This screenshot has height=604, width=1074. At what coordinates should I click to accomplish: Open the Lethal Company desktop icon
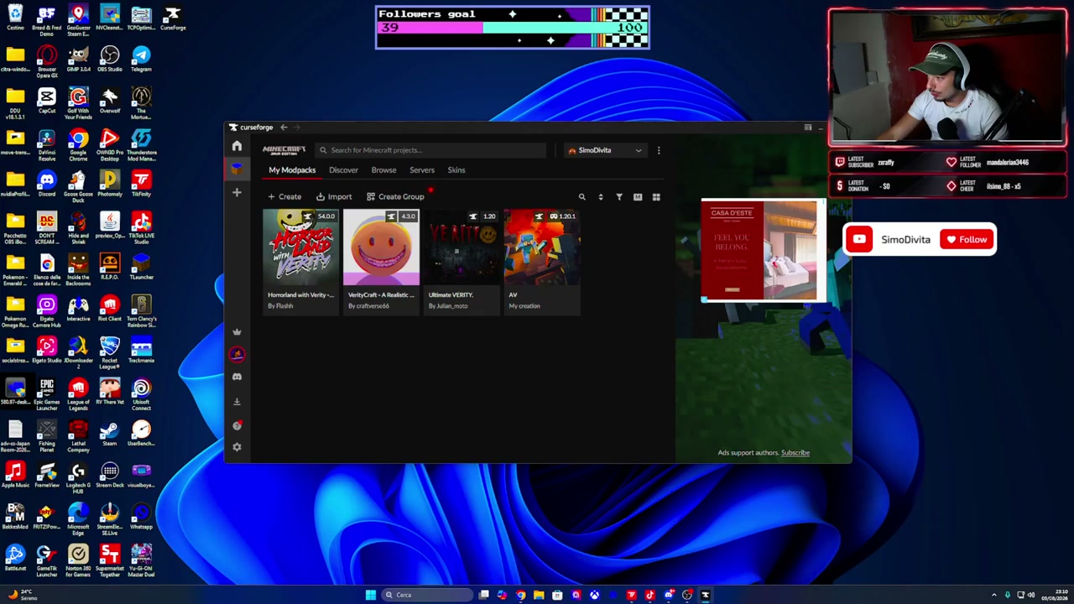[78, 433]
